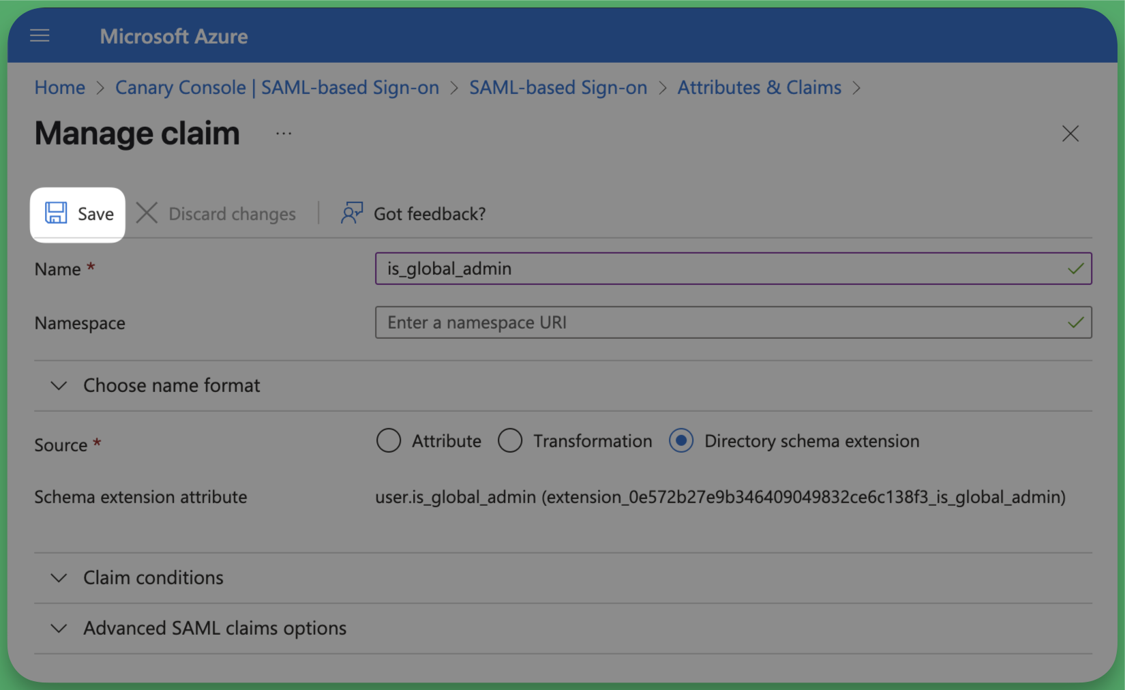Click the green checkmark in Name field
Viewport: 1125px width, 690px height.
1075,269
